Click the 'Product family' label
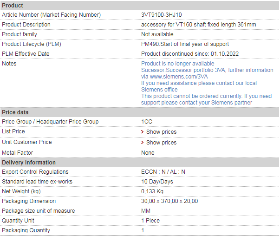 [x=20, y=34]
